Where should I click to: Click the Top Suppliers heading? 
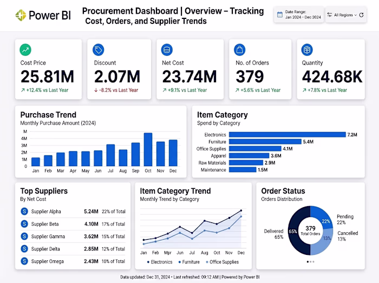pyautogui.click(x=44, y=191)
